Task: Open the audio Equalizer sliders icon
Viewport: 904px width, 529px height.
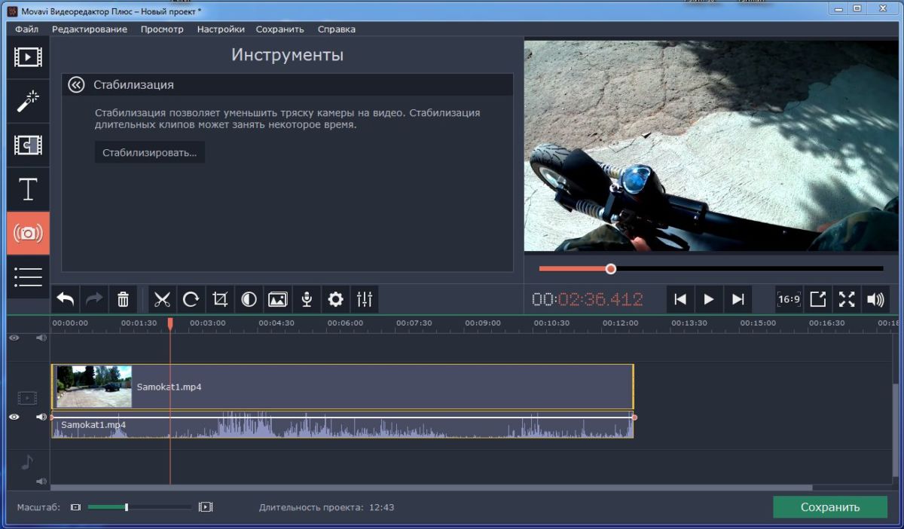Action: click(365, 300)
